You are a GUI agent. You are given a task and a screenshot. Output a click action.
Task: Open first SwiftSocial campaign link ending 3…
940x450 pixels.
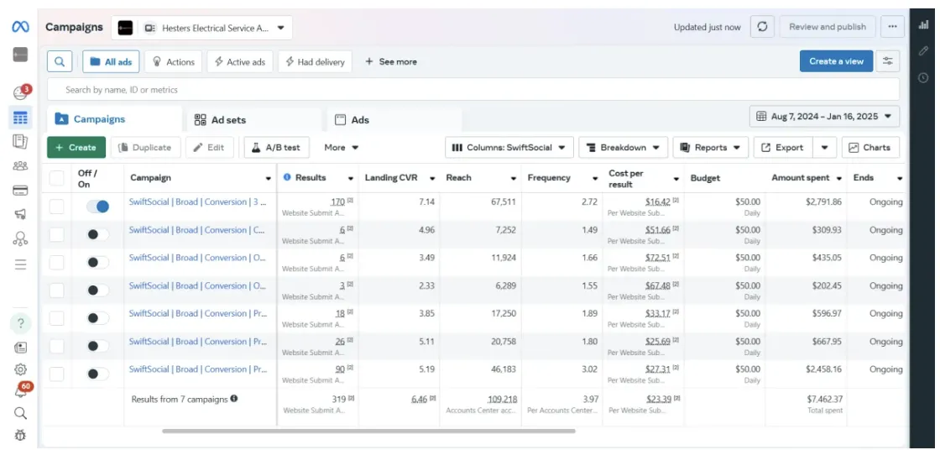pos(197,202)
